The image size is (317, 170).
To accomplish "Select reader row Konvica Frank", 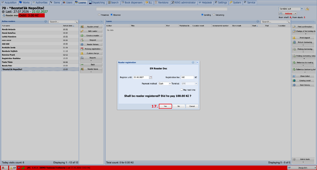I will point(40,55).
